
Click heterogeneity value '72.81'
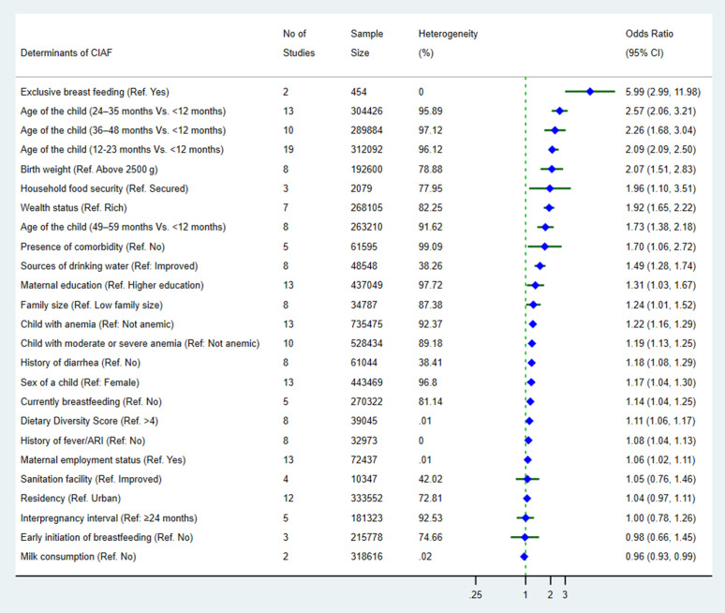431,499
